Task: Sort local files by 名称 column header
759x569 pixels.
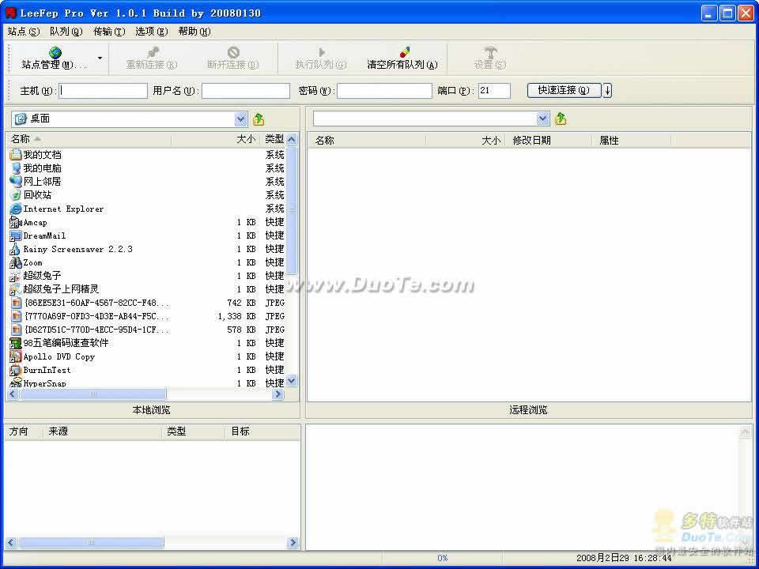Action: [x=89, y=139]
